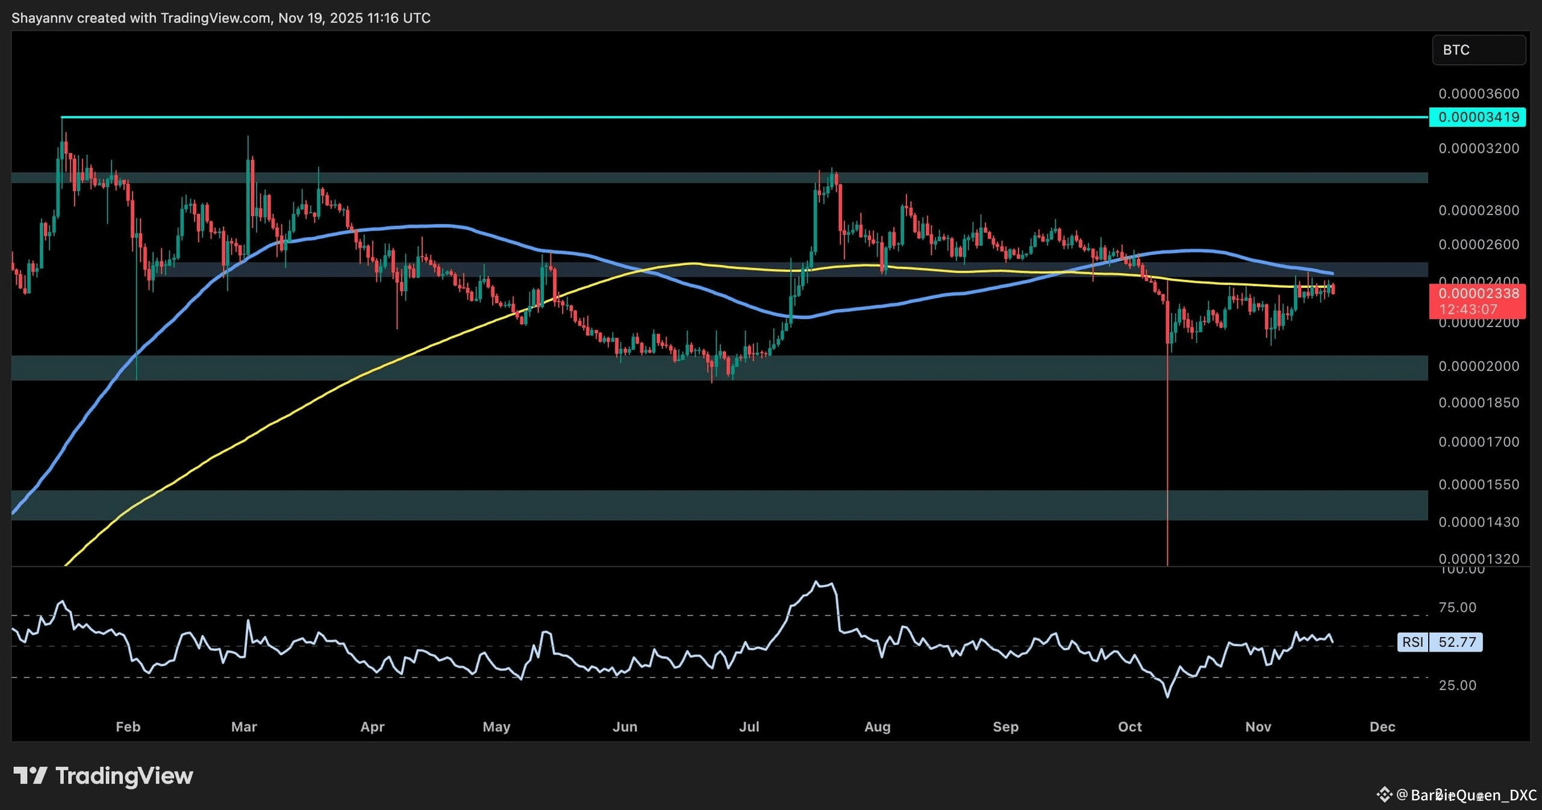The image size is (1542, 810).
Task: Click the red 0.00002338 current price label
Action: coord(1478,300)
